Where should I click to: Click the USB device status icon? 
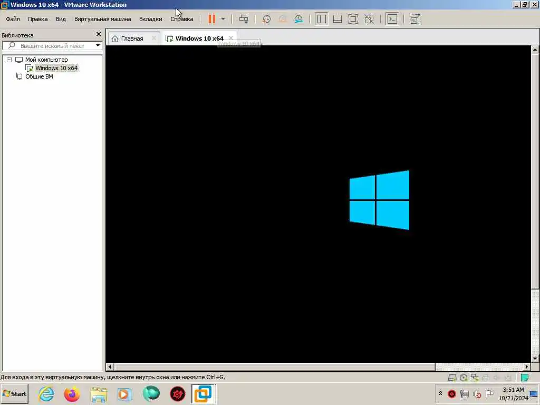[x=508, y=378]
